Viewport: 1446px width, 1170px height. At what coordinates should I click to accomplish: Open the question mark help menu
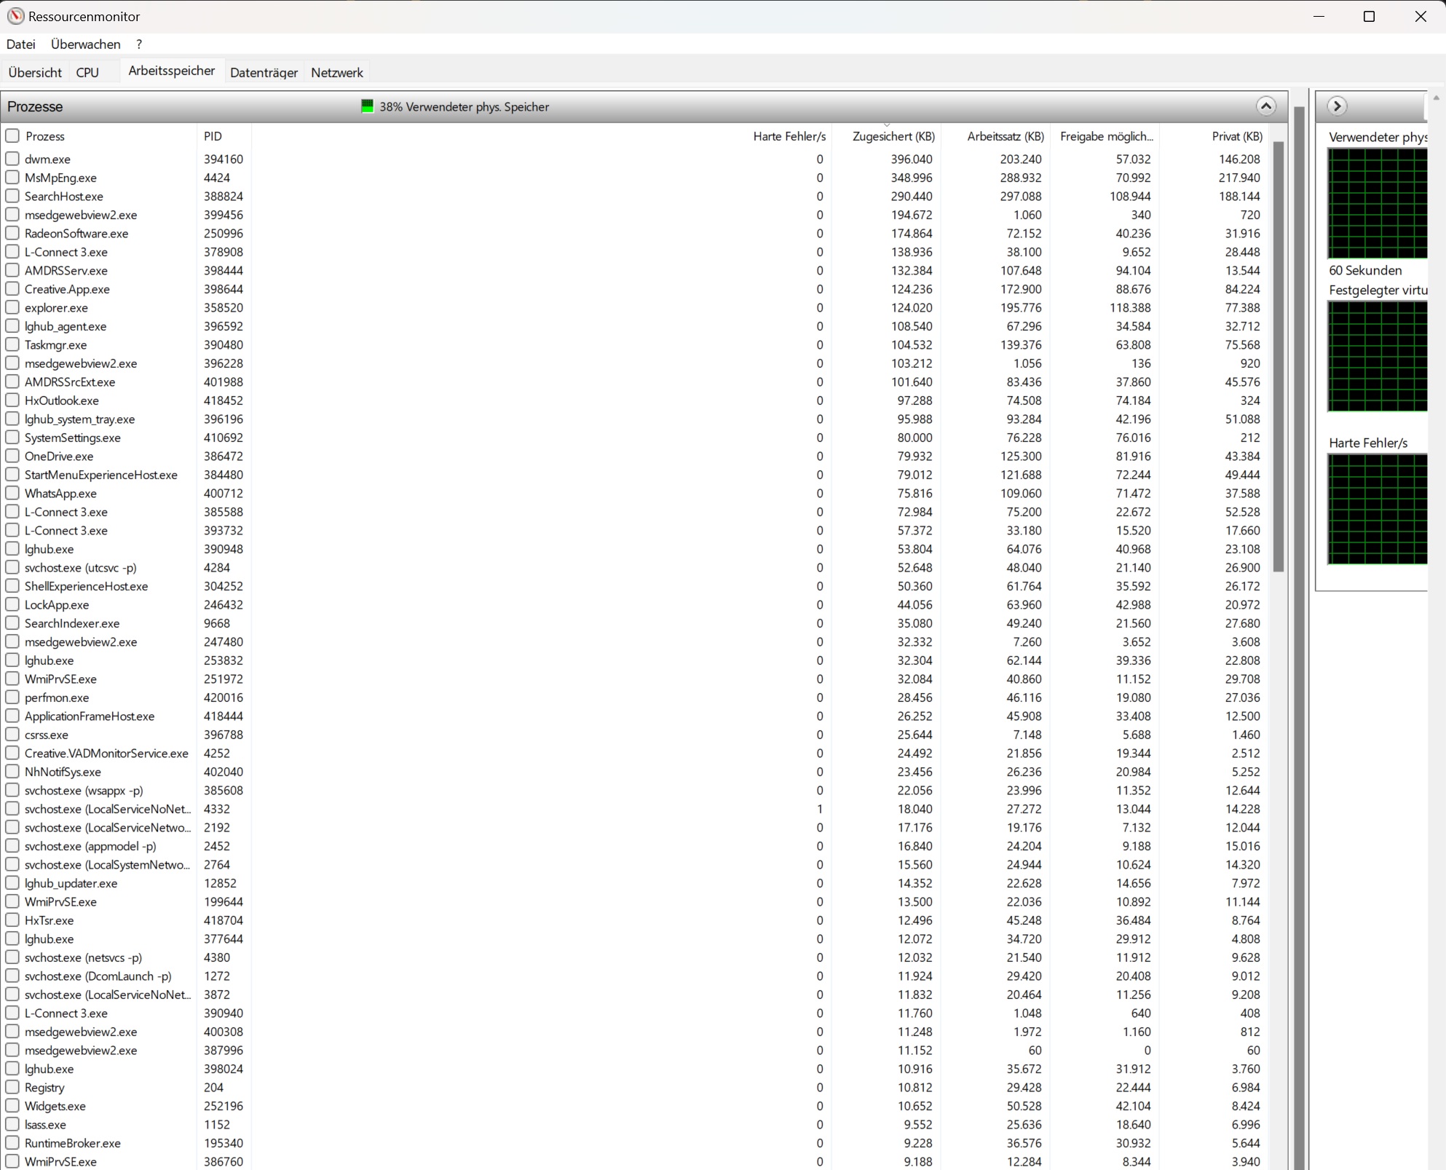pyautogui.click(x=139, y=44)
